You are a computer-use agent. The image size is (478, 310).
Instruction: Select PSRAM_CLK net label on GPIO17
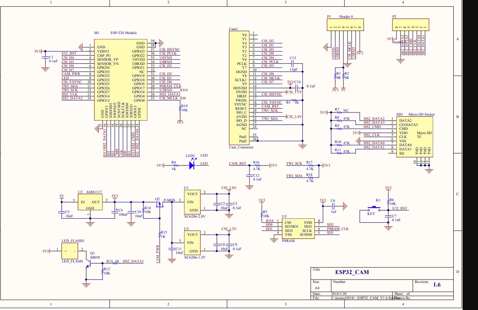point(170,86)
